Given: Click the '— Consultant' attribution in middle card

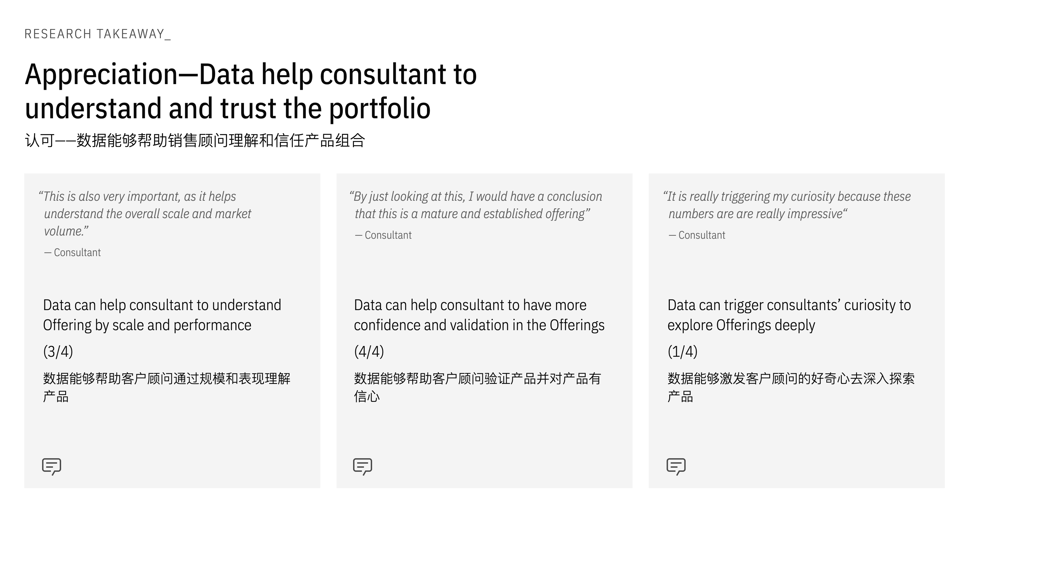Looking at the screenshot, I should 383,235.
